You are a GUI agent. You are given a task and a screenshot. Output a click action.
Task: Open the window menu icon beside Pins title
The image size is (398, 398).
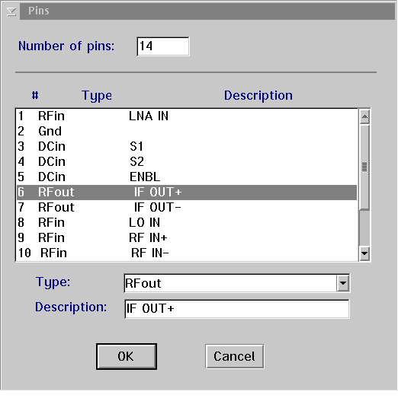[x=11, y=11]
